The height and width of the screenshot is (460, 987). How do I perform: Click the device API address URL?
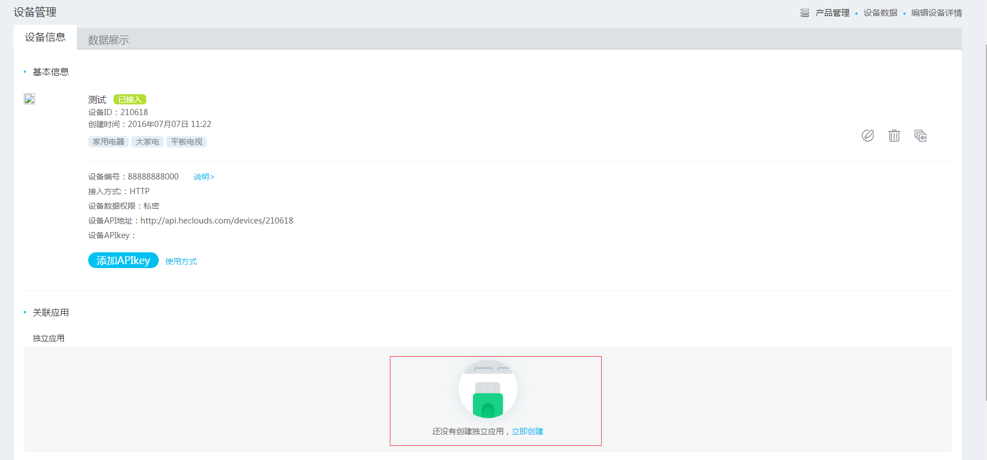pos(216,221)
